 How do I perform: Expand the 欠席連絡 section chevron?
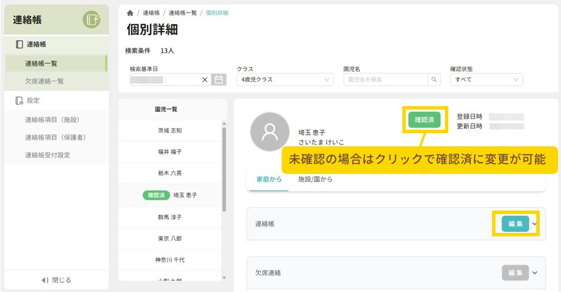pyautogui.click(x=535, y=272)
